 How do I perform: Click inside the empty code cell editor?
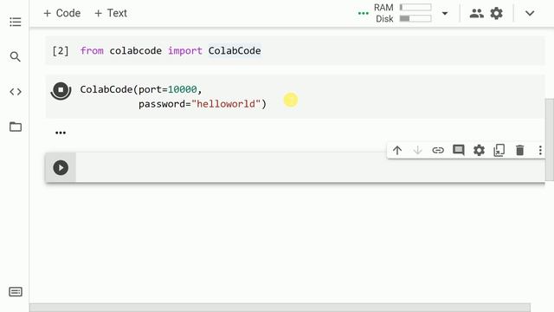310,167
